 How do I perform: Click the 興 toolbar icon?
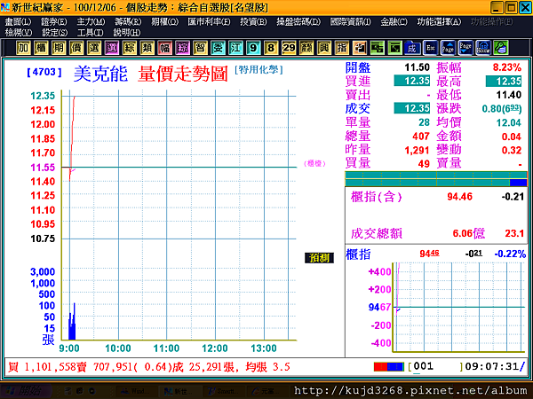pyautogui.click(x=324, y=48)
